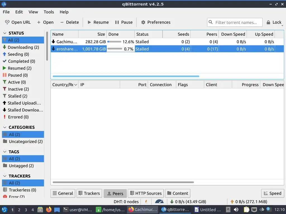
Task: Click the qBittorrent logo in title bar
Action: (4, 4)
